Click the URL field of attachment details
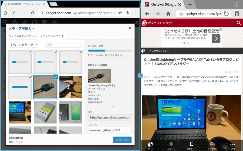The height and width of the screenshot is (151, 243). click(x=109, y=117)
